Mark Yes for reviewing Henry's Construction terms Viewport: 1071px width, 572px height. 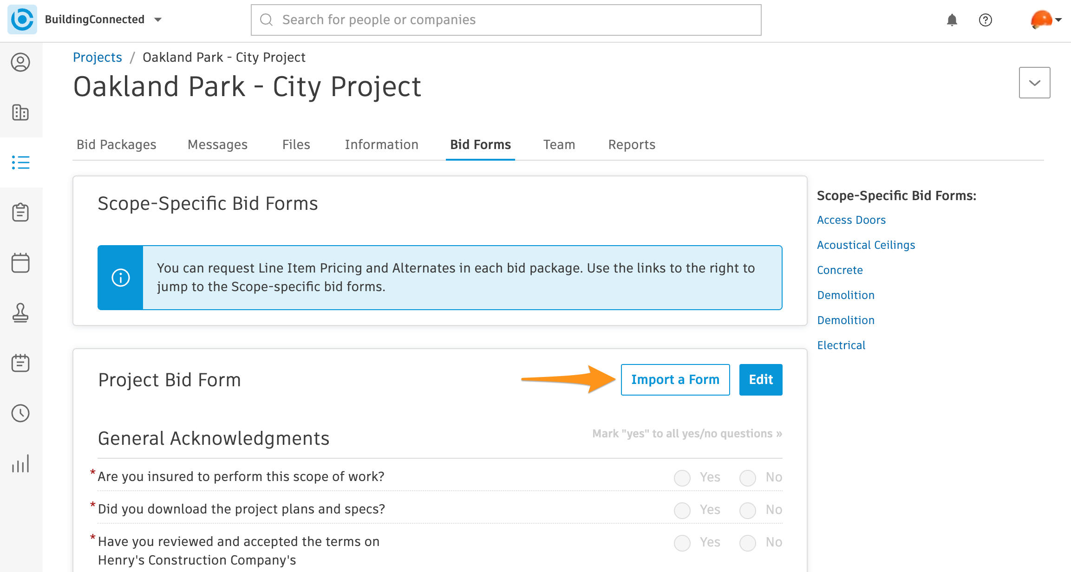coord(682,542)
